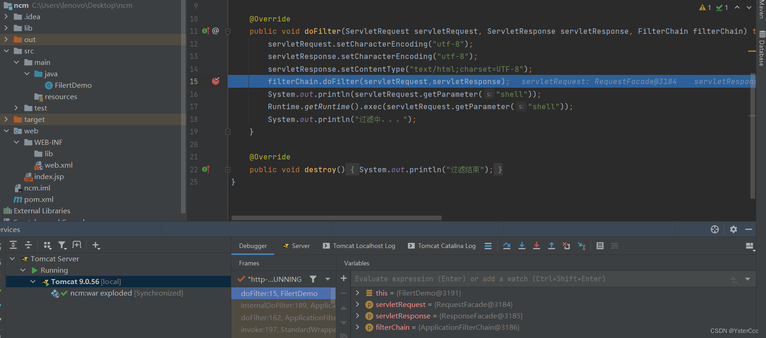Open the thread selector dropdown arrow
766x338 pixels.
pos(328,279)
